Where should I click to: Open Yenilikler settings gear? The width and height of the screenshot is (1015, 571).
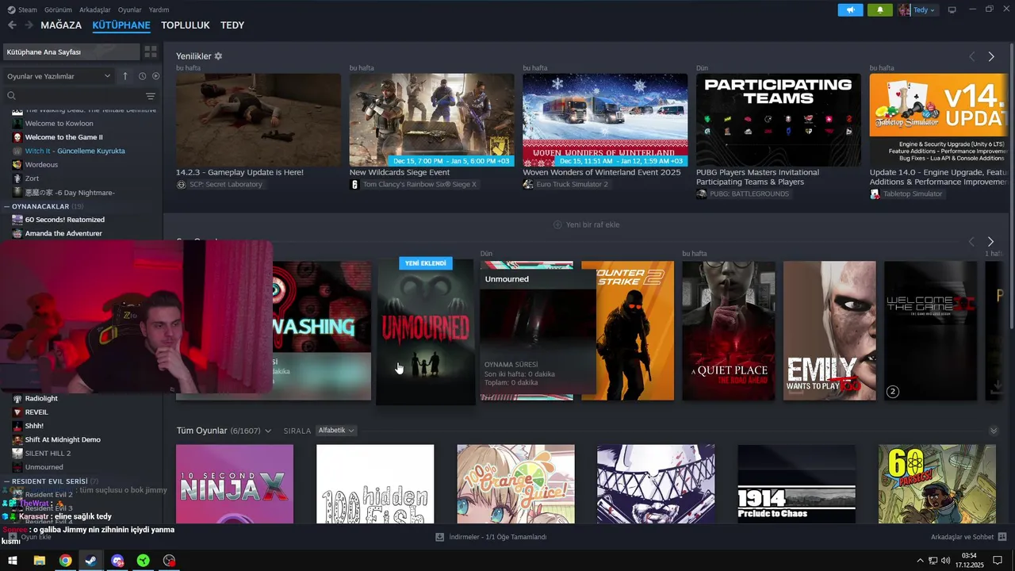tap(218, 56)
